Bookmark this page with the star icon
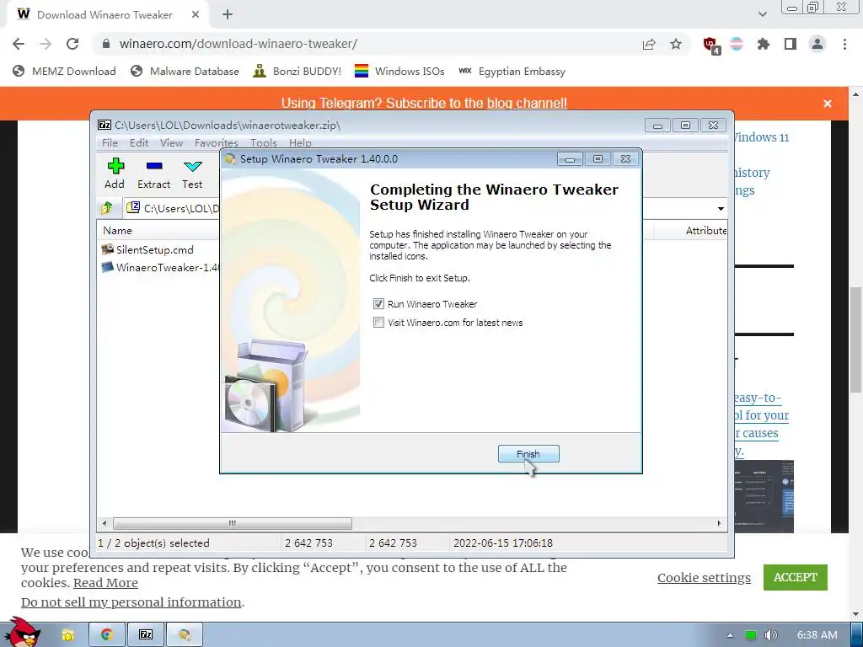Image resolution: width=863 pixels, height=647 pixels. [676, 44]
